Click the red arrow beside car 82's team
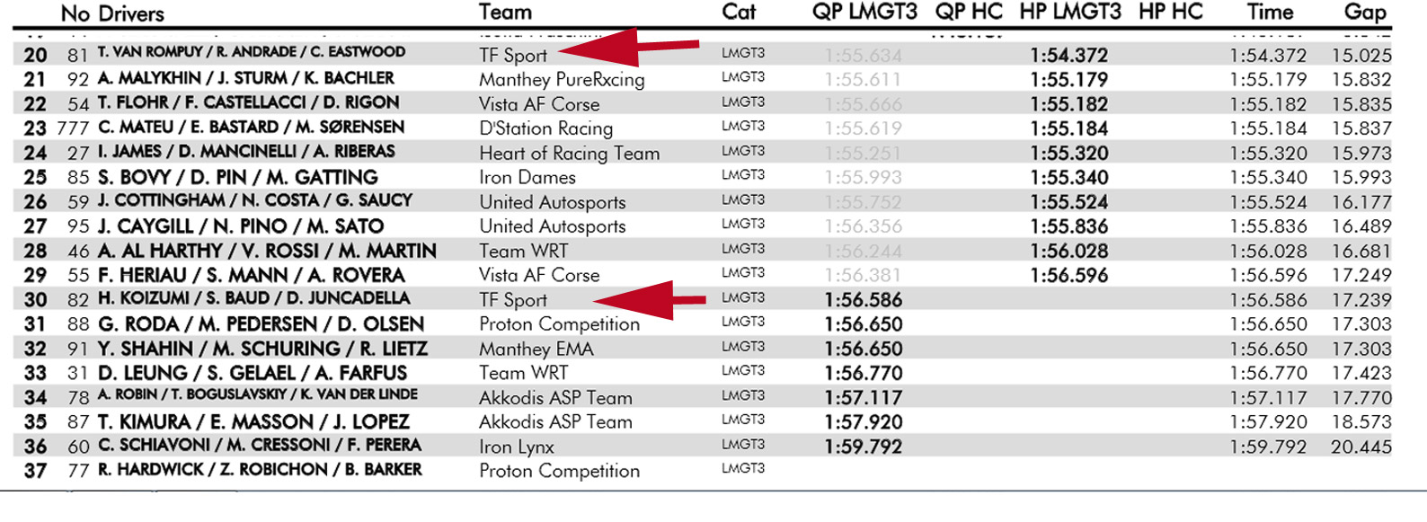The image size is (1427, 522). click(x=649, y=300)
